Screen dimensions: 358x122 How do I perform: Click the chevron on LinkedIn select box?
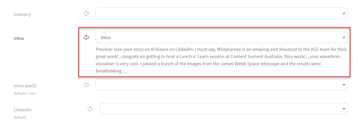[344, 109]
